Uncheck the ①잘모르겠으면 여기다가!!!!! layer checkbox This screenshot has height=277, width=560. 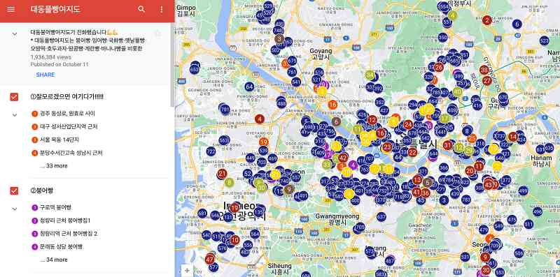14,97
